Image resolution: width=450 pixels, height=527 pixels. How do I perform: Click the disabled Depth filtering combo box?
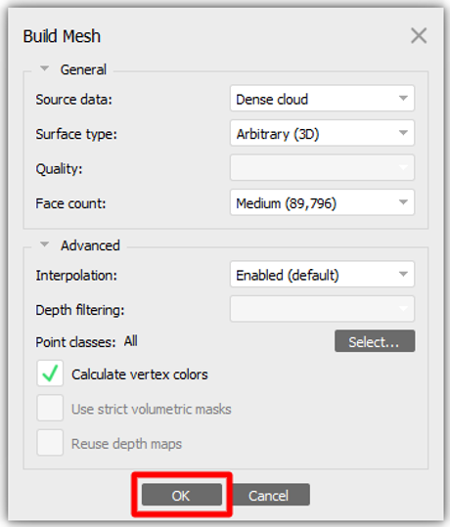tap(322, 309)
